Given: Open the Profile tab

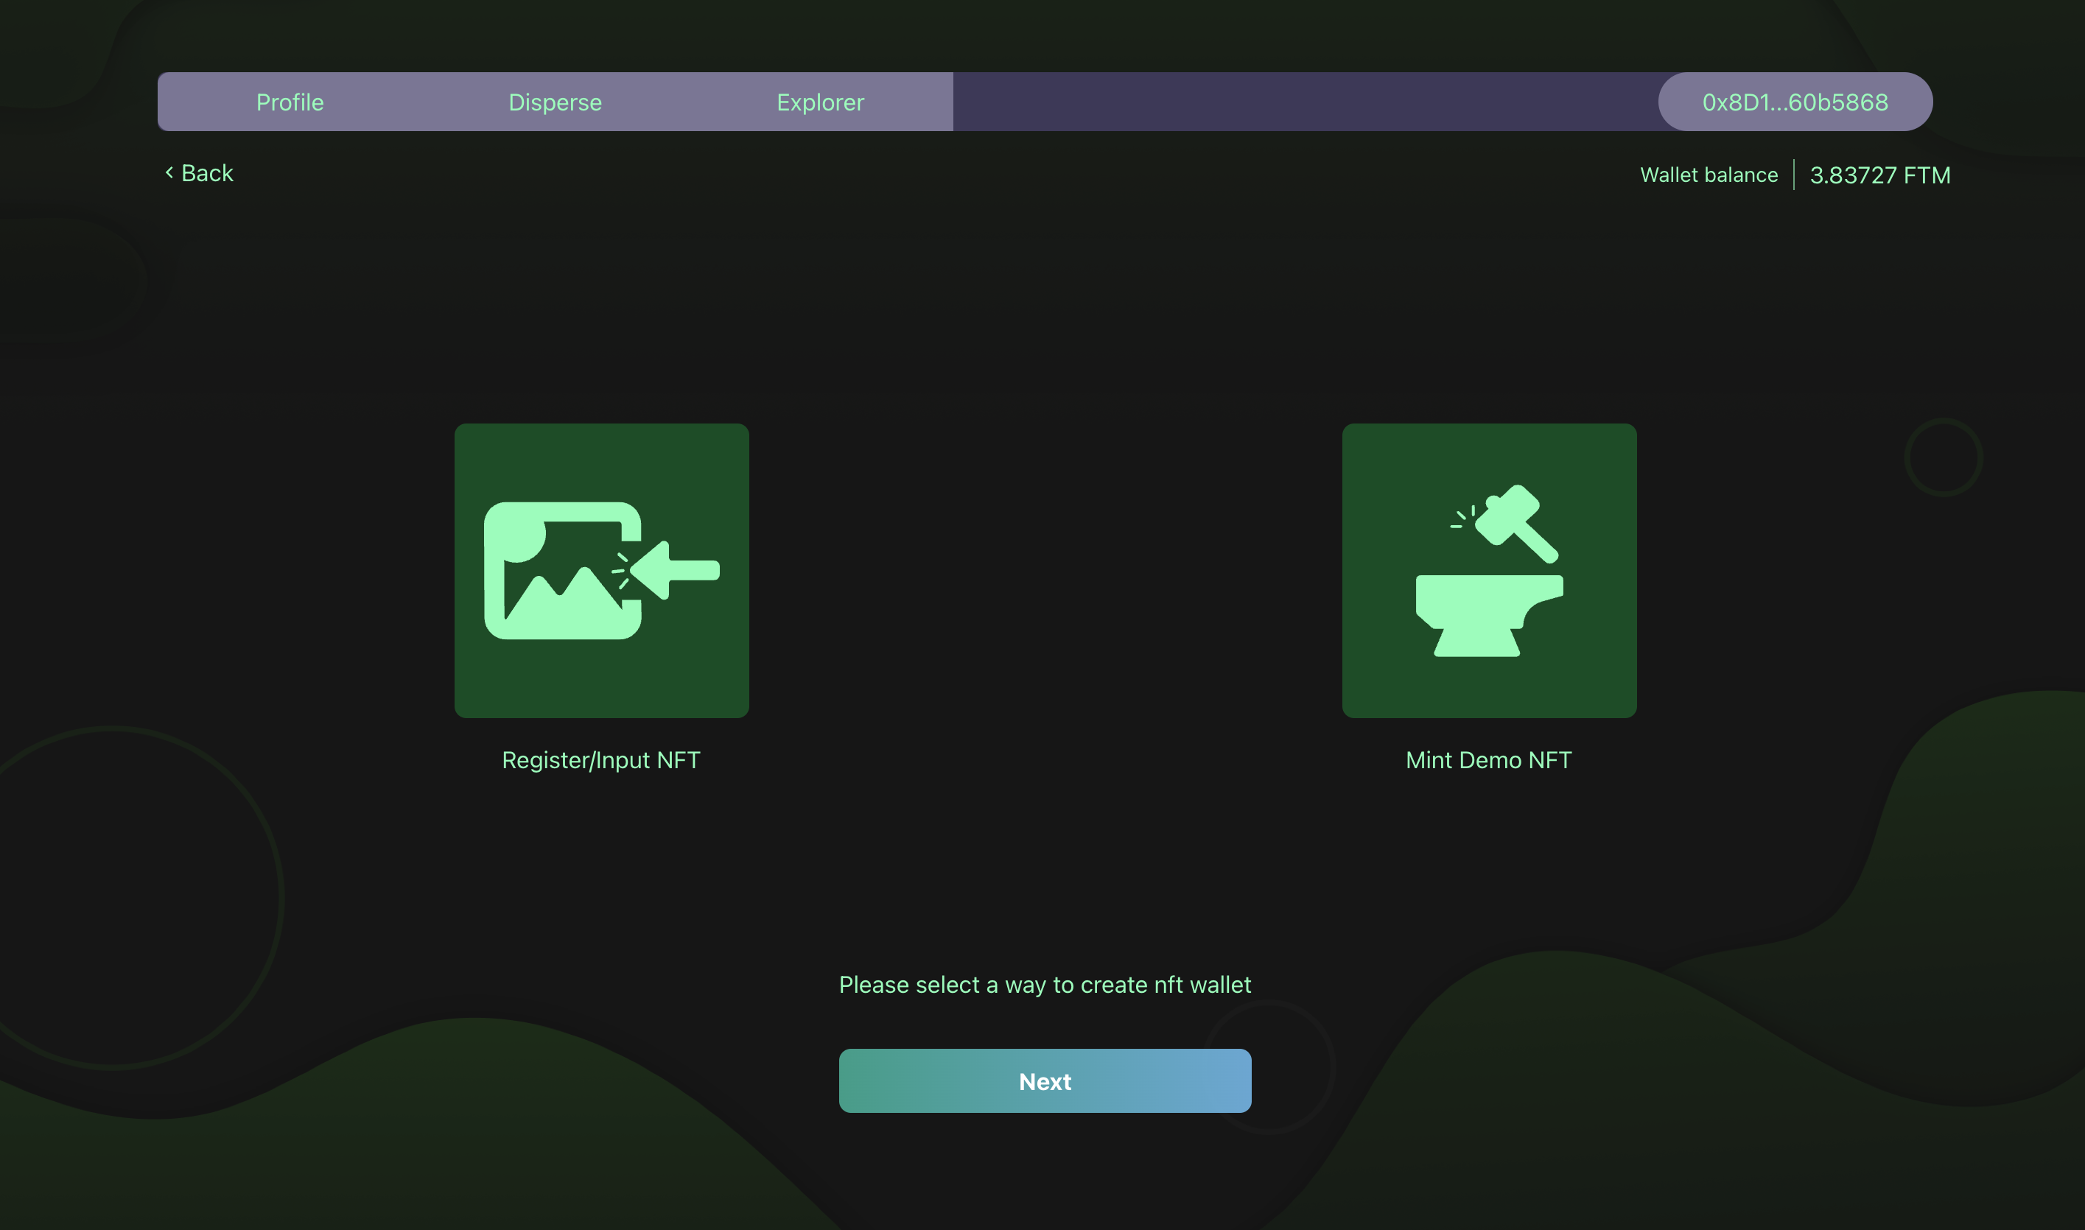Looking at the screenshot, I should [x=290, y=102].
